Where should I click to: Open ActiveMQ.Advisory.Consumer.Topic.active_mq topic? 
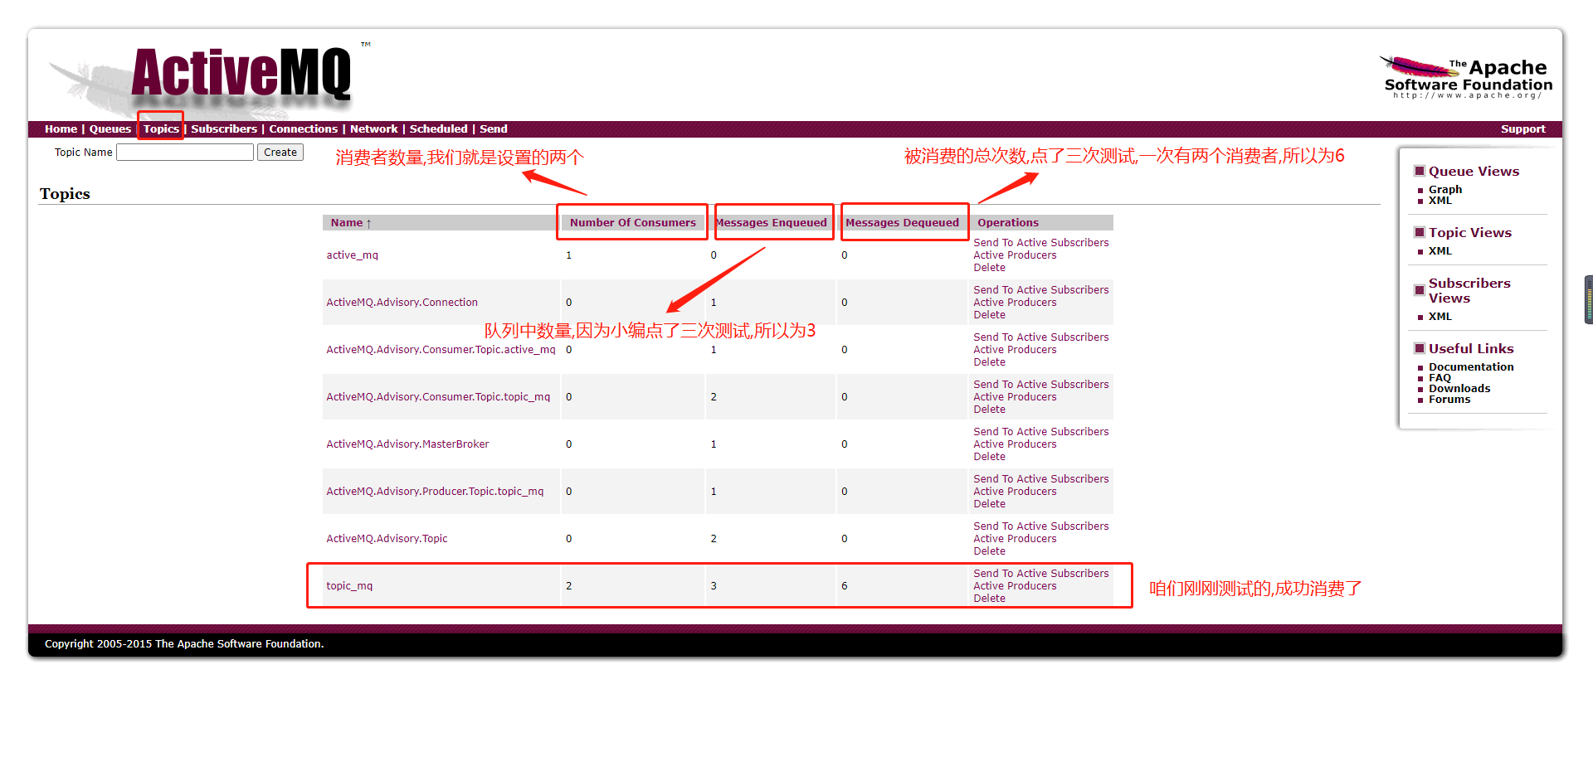point(441,350)
